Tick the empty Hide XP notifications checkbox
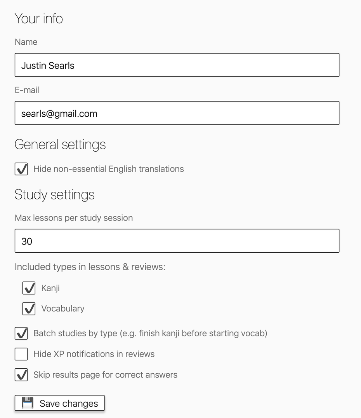 click(21, 354)
